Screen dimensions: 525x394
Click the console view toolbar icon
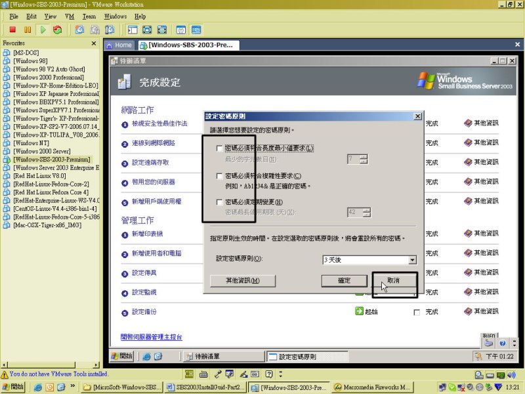[x=196, y=30]
